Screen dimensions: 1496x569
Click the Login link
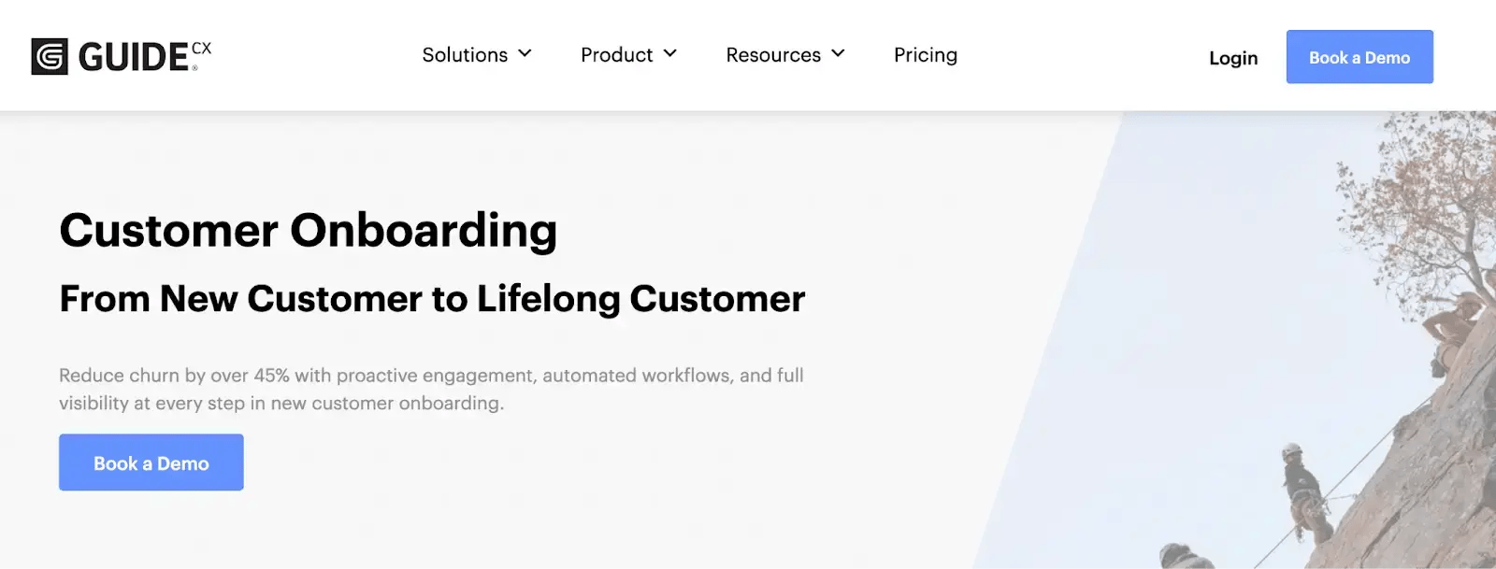[x=1233, y=58]
